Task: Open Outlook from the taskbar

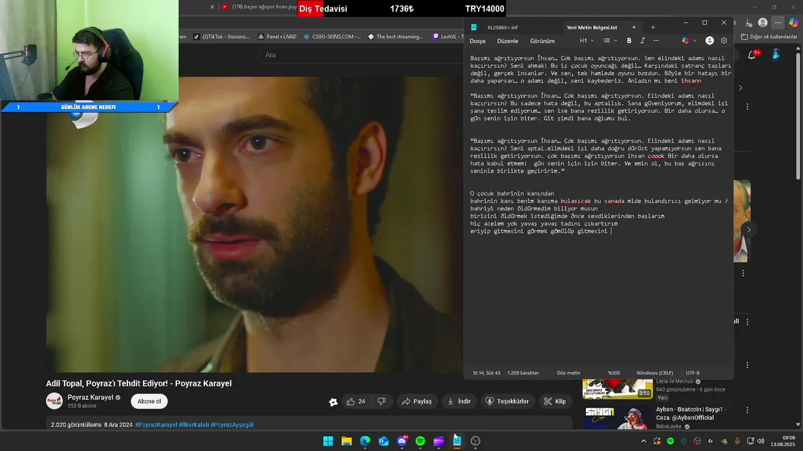Action: coord(383,441)
